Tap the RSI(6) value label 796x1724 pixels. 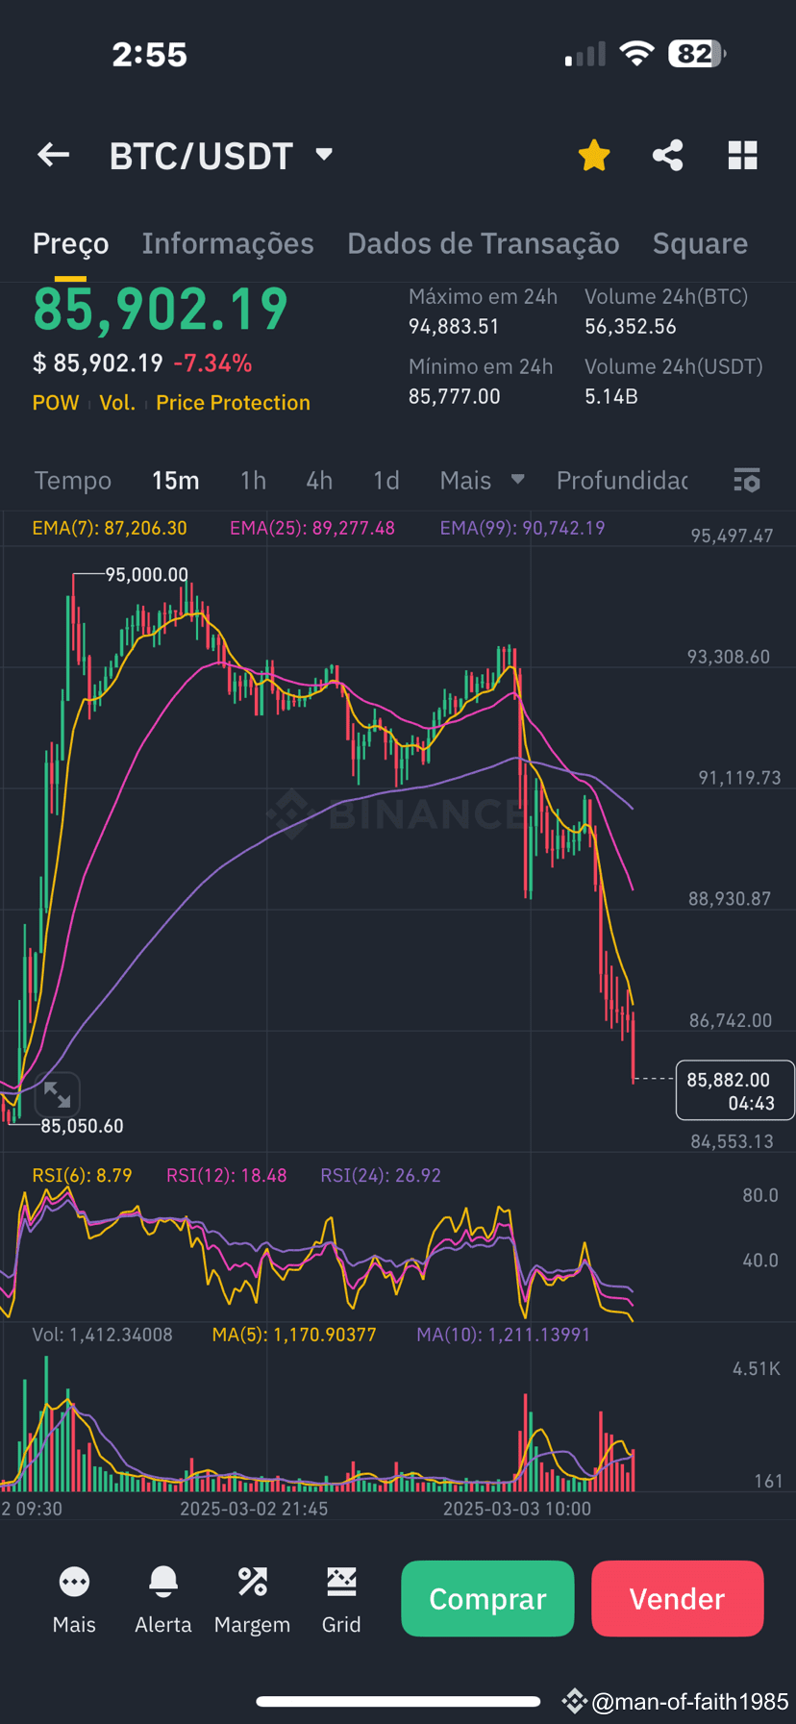82,1175
